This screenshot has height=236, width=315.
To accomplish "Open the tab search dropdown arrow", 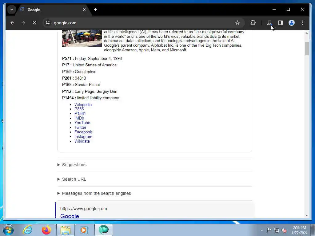I will tap(12, 10).
